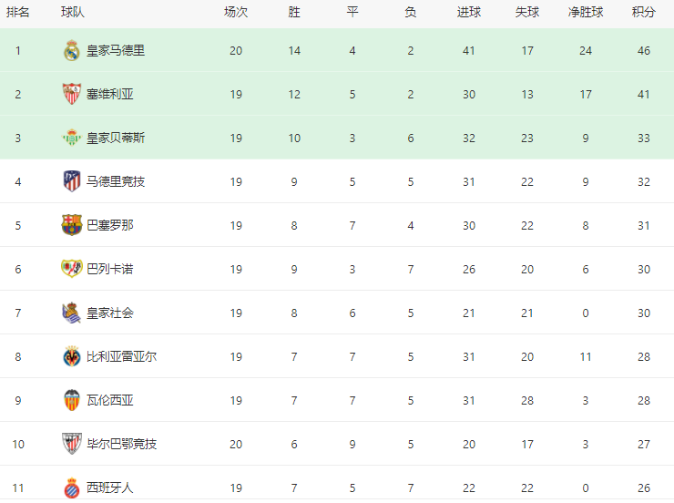674x503 pixels.
Task: Open the 比利亚雷亚尔 team link
Action: click(x=122, y=357)
